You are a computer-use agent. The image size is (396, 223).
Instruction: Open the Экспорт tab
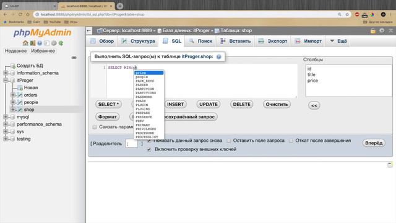[272, 42]
